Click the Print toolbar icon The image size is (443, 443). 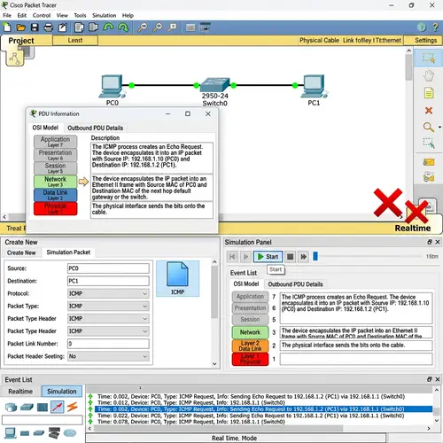49,27
